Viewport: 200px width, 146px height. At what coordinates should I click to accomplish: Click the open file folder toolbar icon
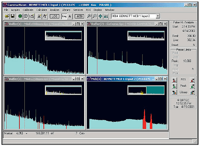(7, 16)
